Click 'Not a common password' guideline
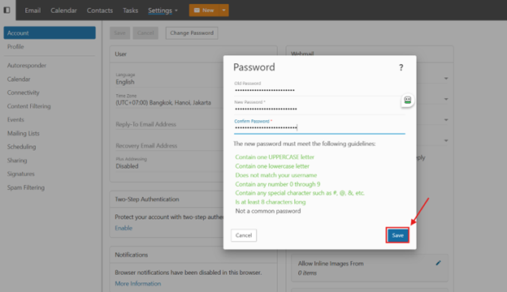 click(x=268, y=211)
